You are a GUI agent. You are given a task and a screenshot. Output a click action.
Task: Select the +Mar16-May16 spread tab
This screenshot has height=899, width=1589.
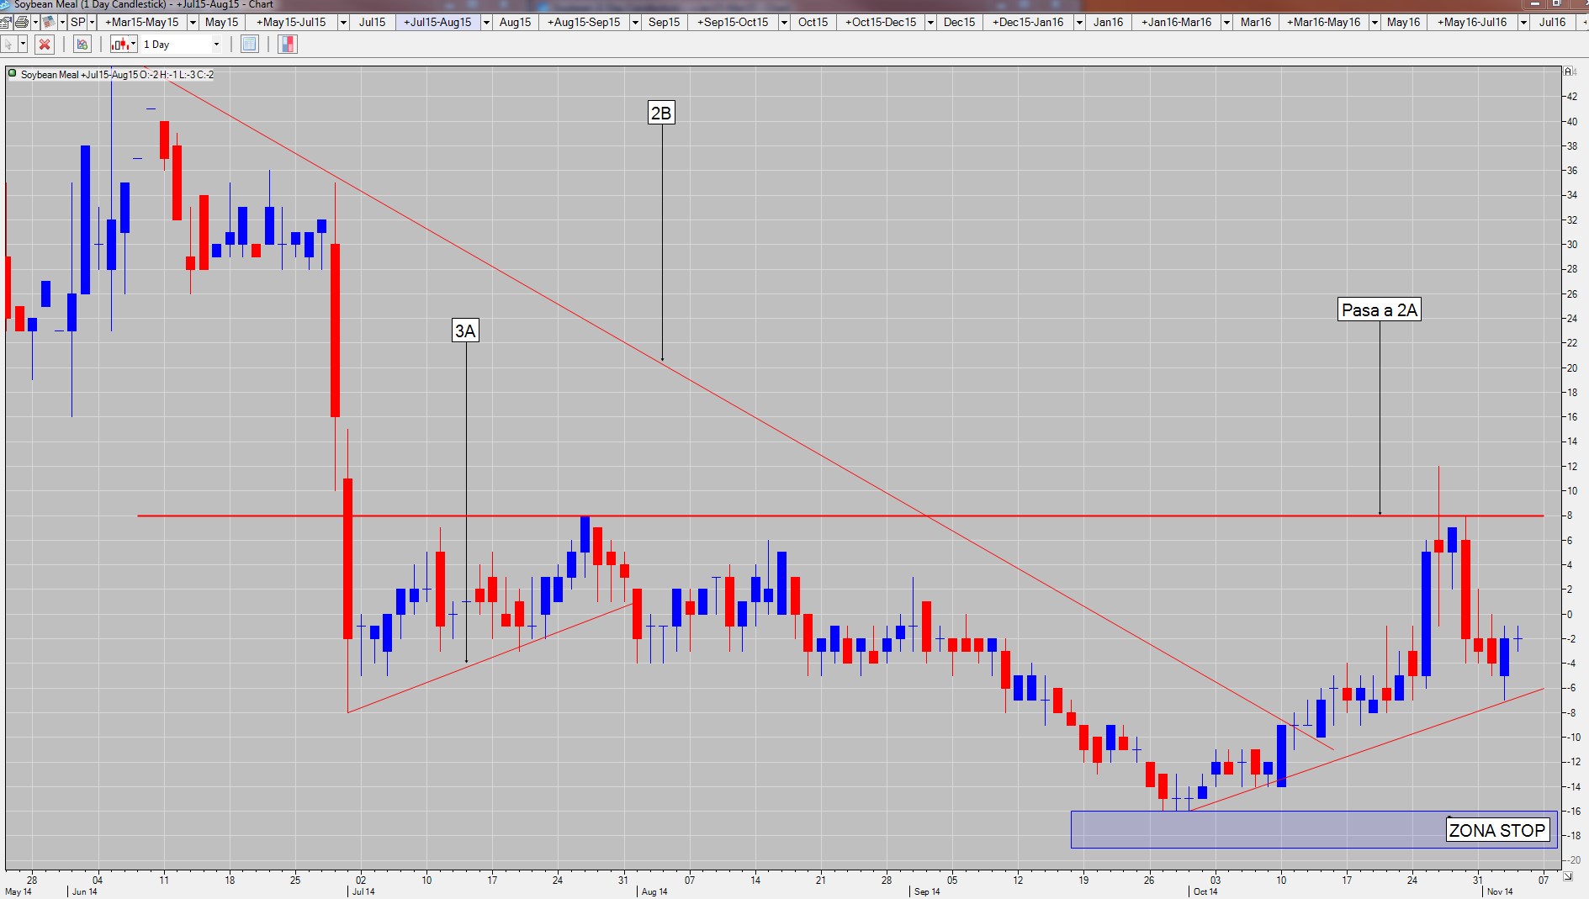pyautogui.click(x=1324, y=22)
